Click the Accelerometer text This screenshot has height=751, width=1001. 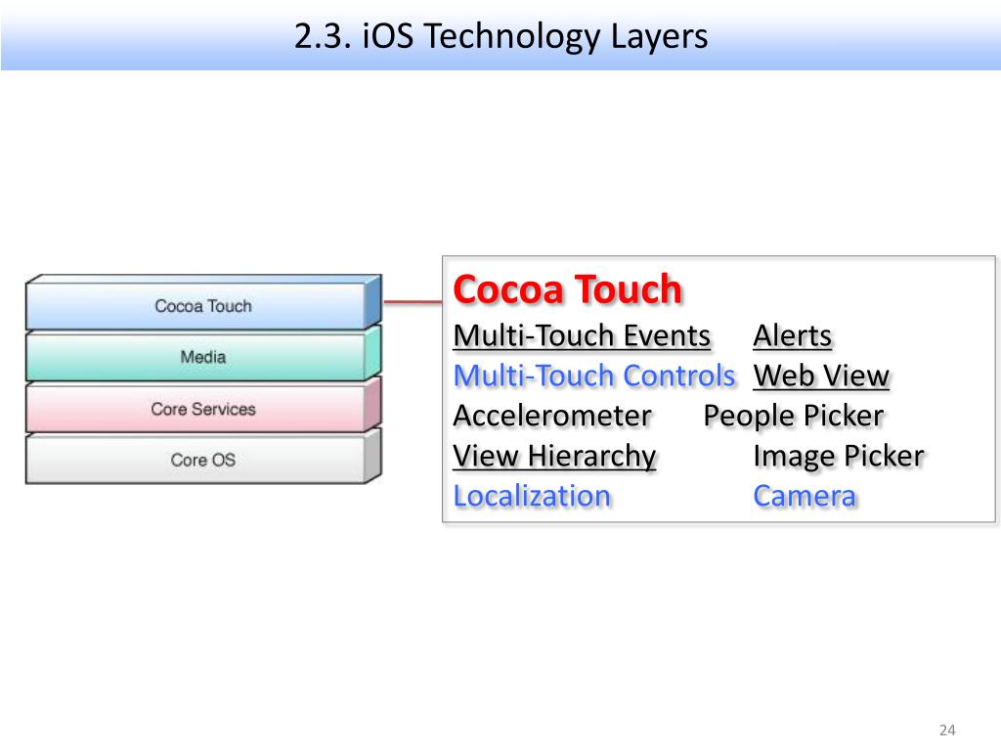click(552, 416)
